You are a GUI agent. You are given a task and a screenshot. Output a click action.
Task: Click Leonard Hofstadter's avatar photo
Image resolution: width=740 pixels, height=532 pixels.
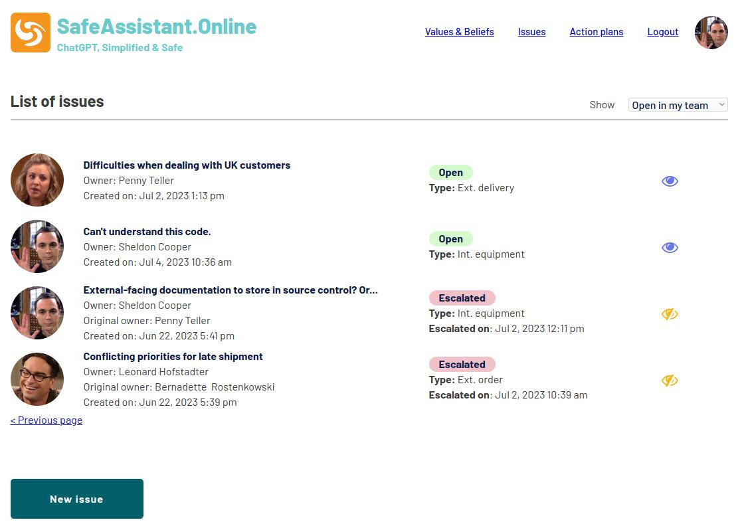tap(37, 379)
